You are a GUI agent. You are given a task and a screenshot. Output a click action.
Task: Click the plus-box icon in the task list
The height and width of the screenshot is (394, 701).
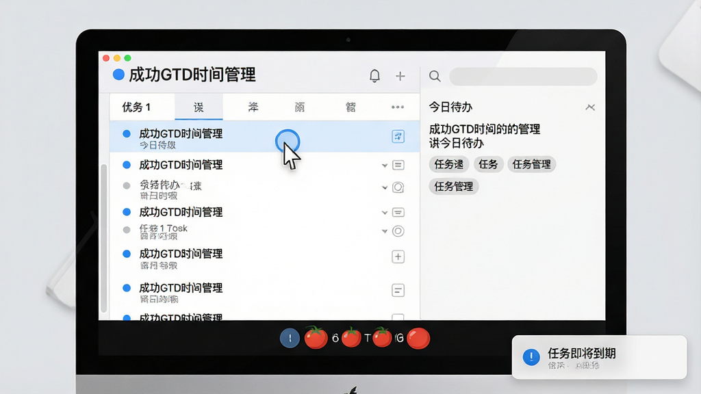click(x=398, y=257)
